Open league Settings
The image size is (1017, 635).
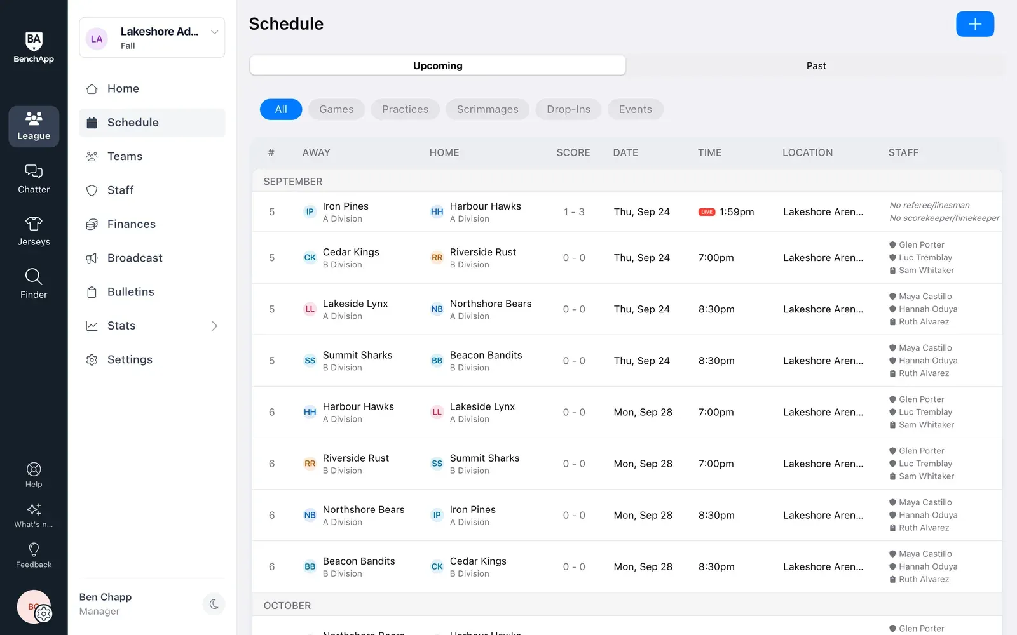pos(152,359)
